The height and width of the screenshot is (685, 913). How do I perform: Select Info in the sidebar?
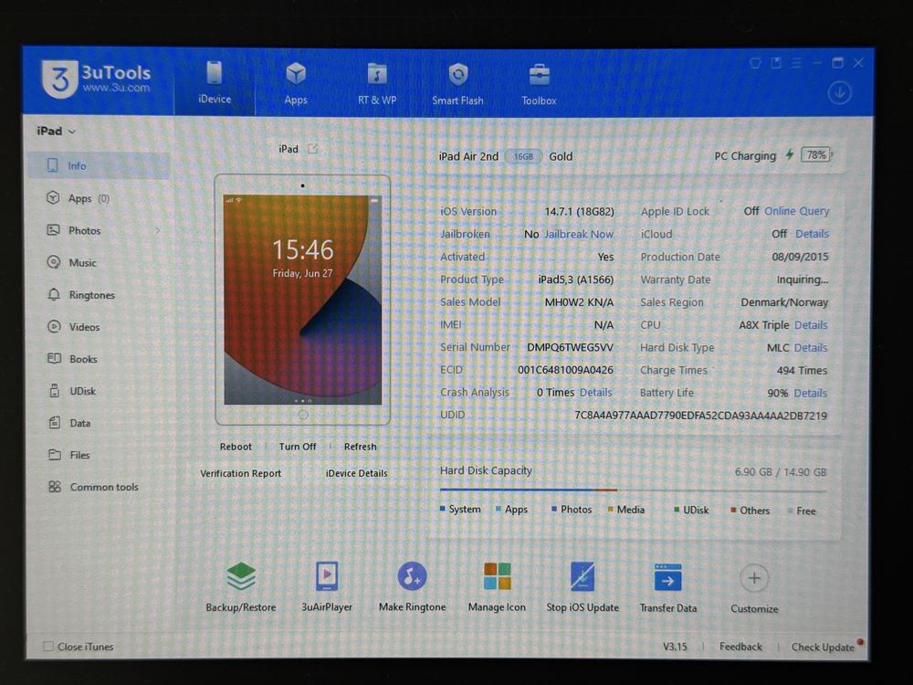point(99,166)
